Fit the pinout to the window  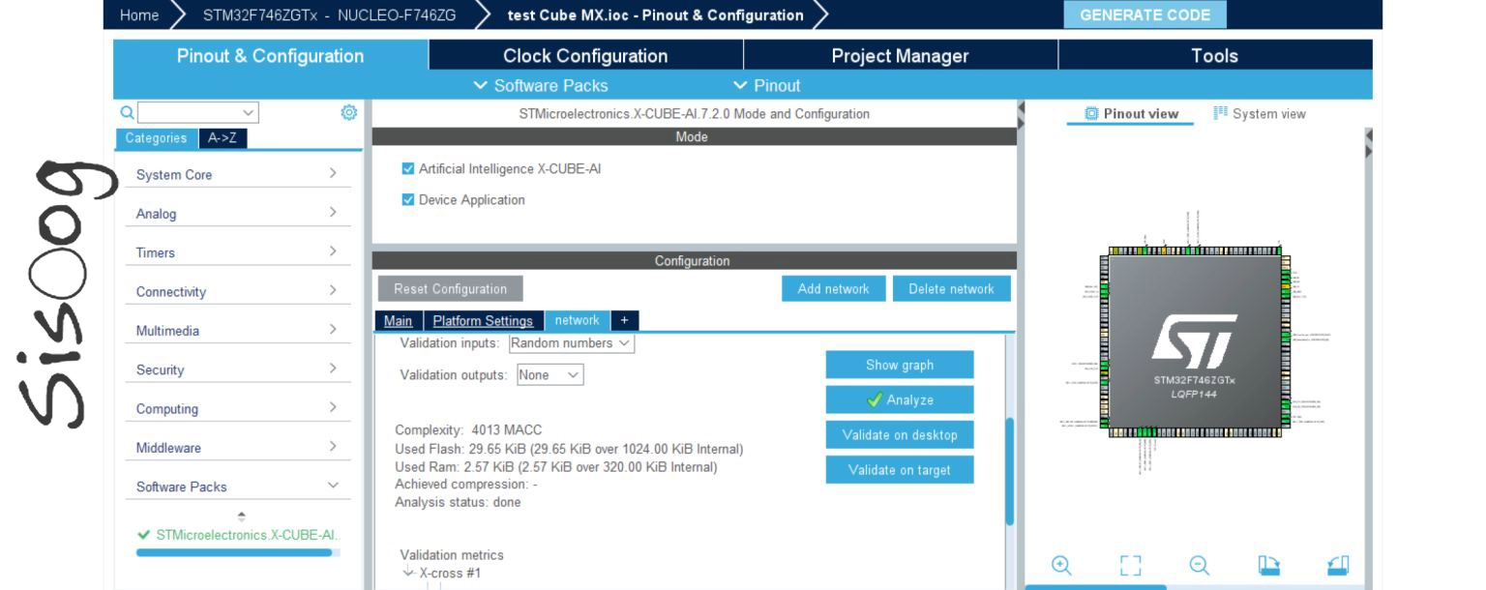pyautogui.click(x=1130, y=566)
